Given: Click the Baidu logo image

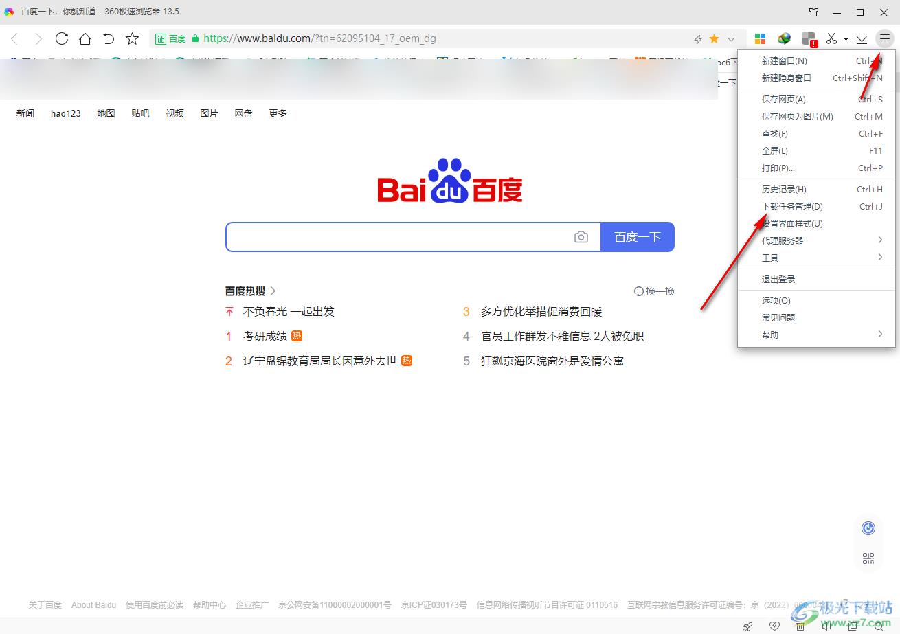Looking at the screenshot, I should pyautogui.click(x=450, y=181).
